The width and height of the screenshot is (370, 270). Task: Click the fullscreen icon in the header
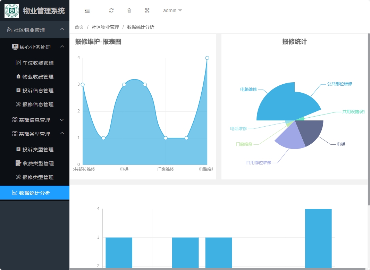pyautogui.click(x=147, y=10)
